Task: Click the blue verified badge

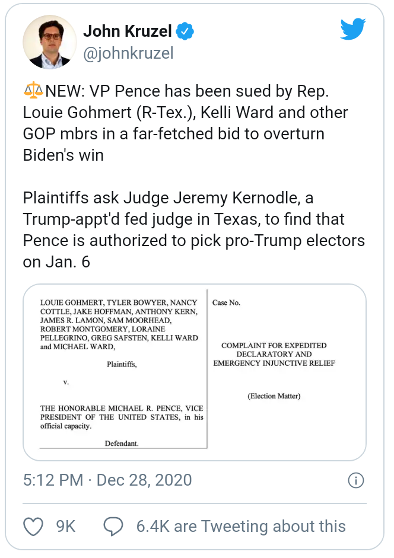Action: tap(185, 31)
